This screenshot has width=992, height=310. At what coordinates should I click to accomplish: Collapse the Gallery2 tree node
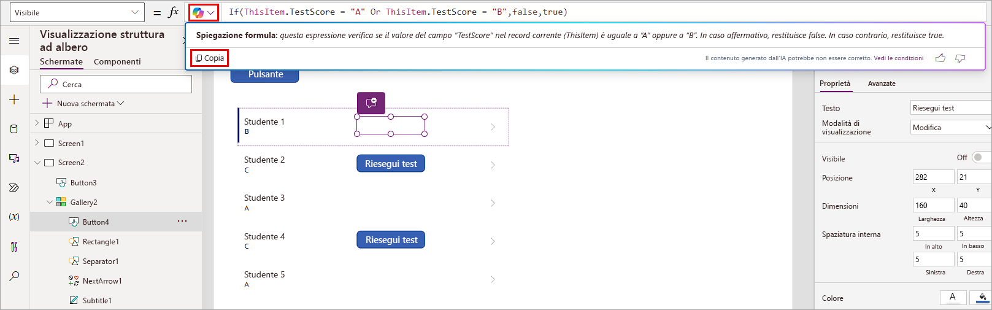pyautogui.click(x=50, y=202)
